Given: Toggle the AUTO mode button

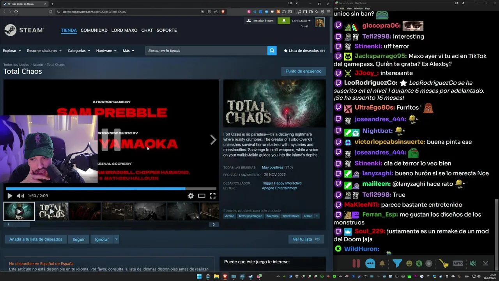Looking at the screenshot, I should coord(458,263).
